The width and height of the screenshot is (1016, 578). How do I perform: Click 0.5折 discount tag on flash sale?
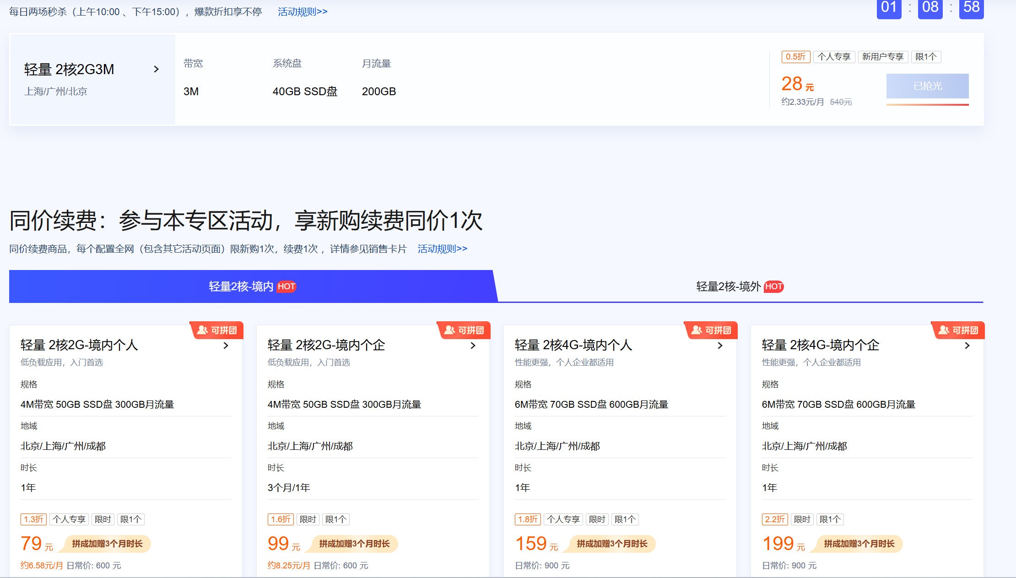coord(795,57)
